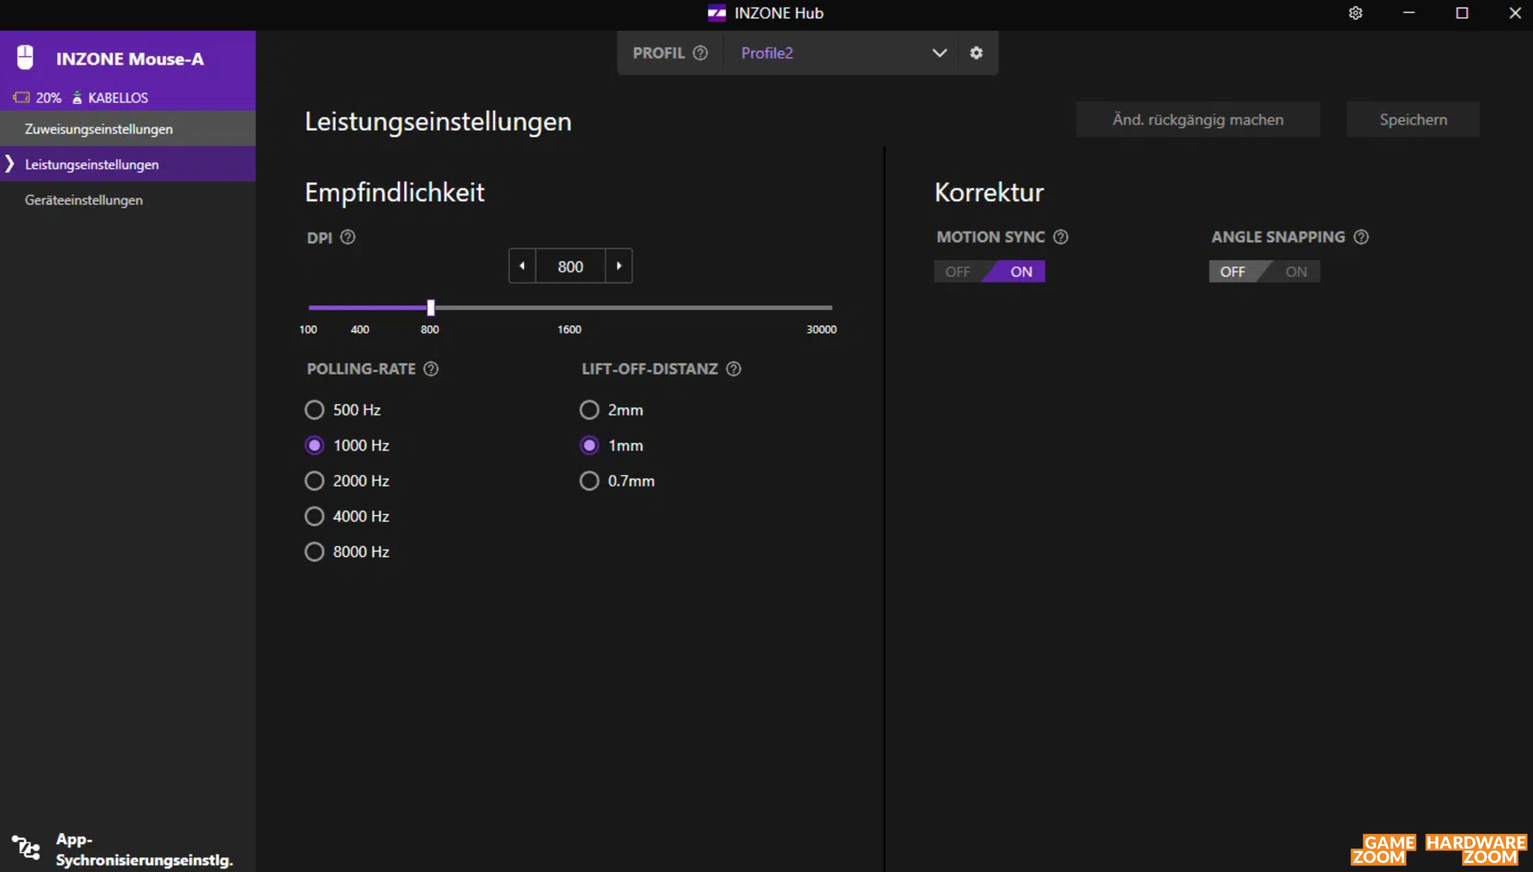Click the Empfindlichkeit section heading
The height and width of the screenshot is (872, 1533).
(395, 192)
